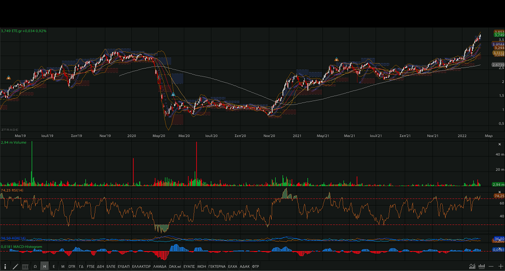This screenshot has width=505, height=271.
Task: Load the DAX.wi chart
Action: 175,266
